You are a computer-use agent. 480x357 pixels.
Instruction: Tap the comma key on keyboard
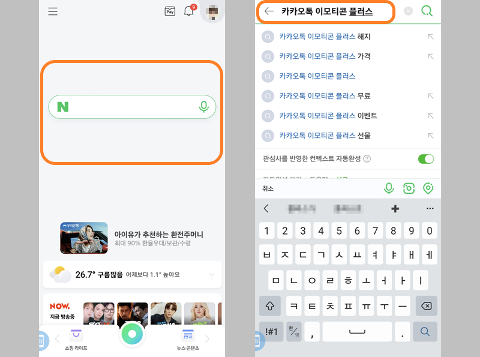tap(312, 331)
